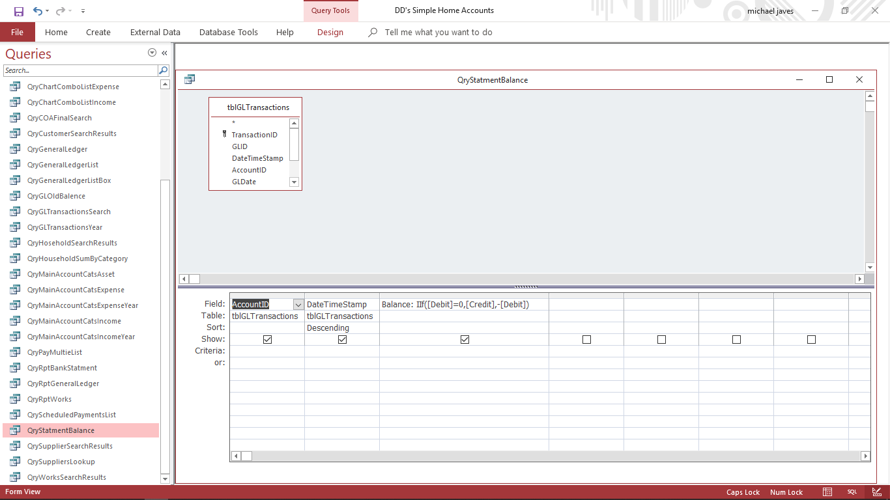
Task: Maximize the QryStatmentBalance query window
Action: coord(829,79)
